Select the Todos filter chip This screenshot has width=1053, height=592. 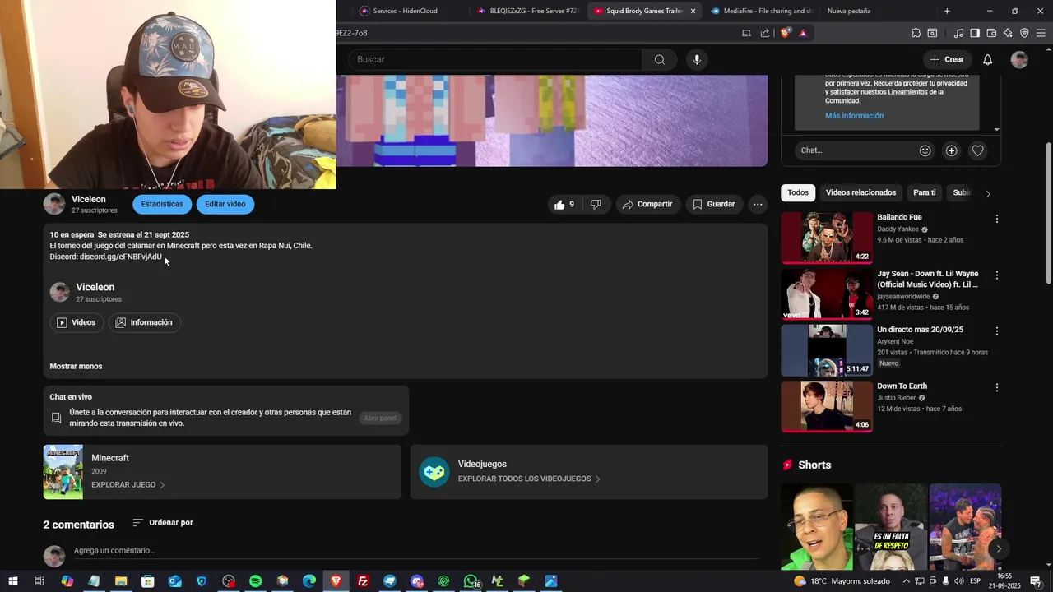click(x=798, y=192)
